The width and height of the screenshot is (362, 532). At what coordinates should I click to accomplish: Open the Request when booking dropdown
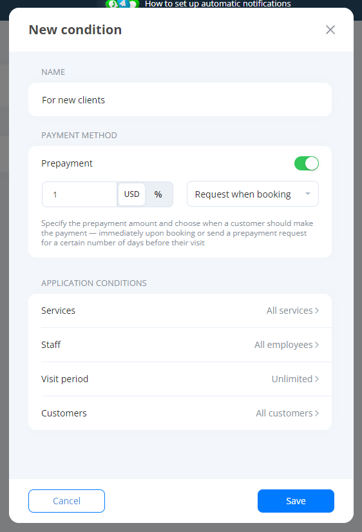coord(252,194)
